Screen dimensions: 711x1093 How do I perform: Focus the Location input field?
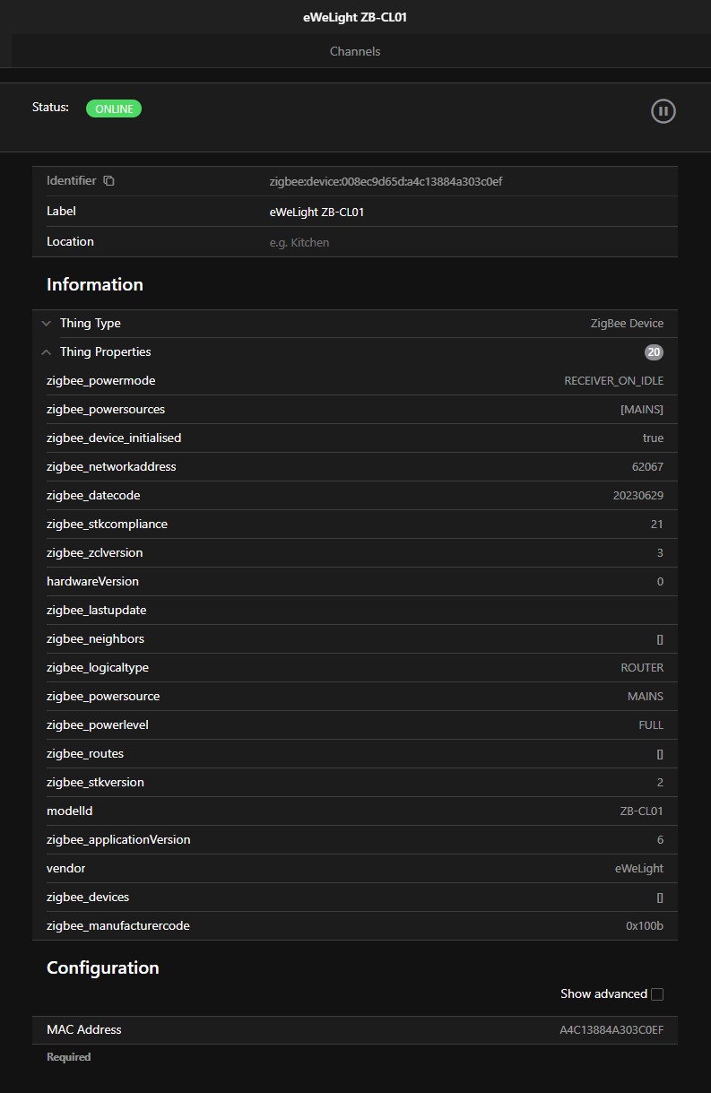pos(466,242)
